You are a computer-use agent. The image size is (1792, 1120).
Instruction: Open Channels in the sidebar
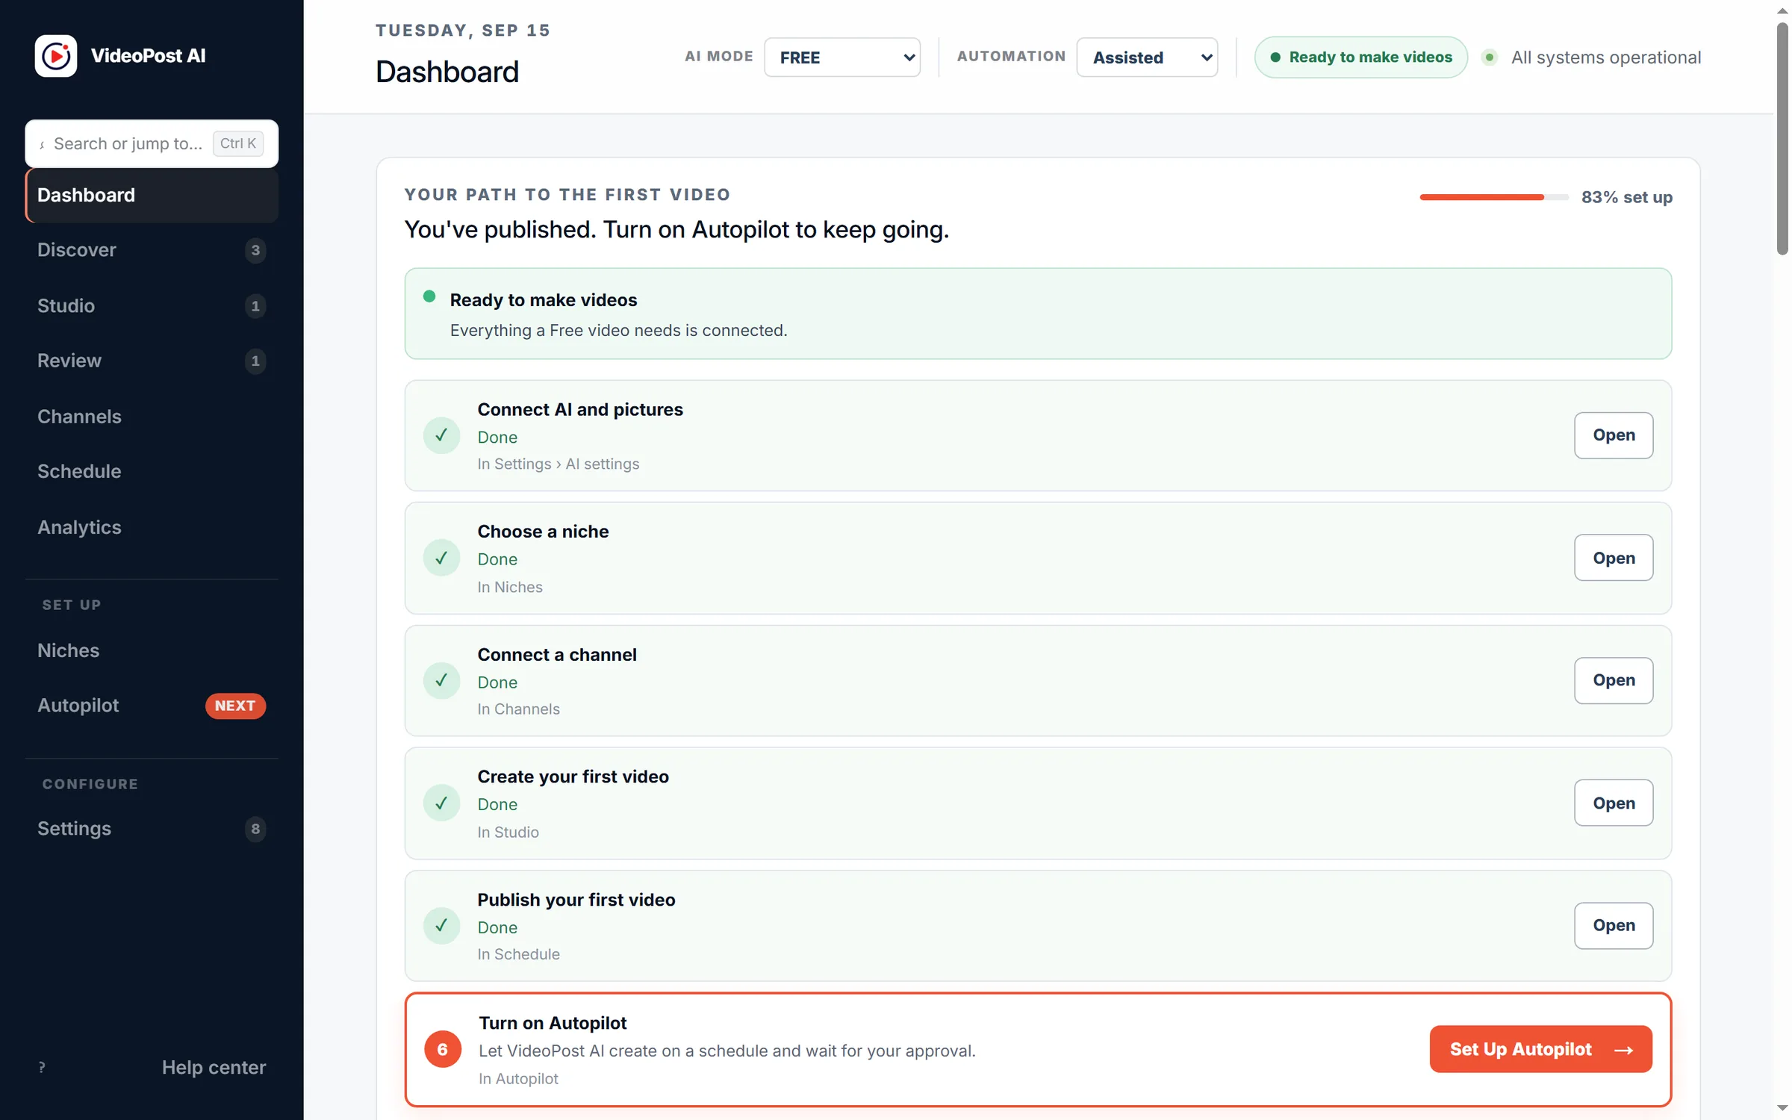[x=152, y=417]
